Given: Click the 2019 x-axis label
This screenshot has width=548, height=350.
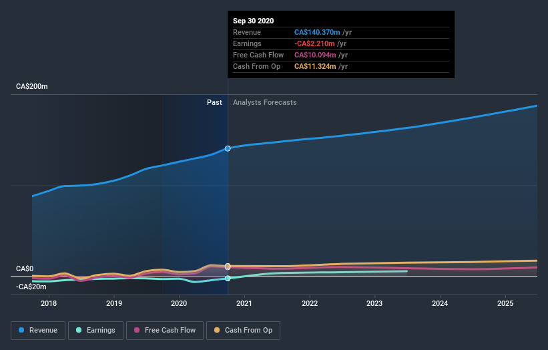Looking at the screenshot, I should 114,303.
